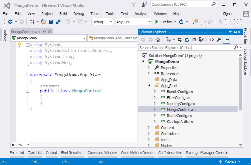Open the browser dropdown arrow next to Firefox

[x=175, y=22]
